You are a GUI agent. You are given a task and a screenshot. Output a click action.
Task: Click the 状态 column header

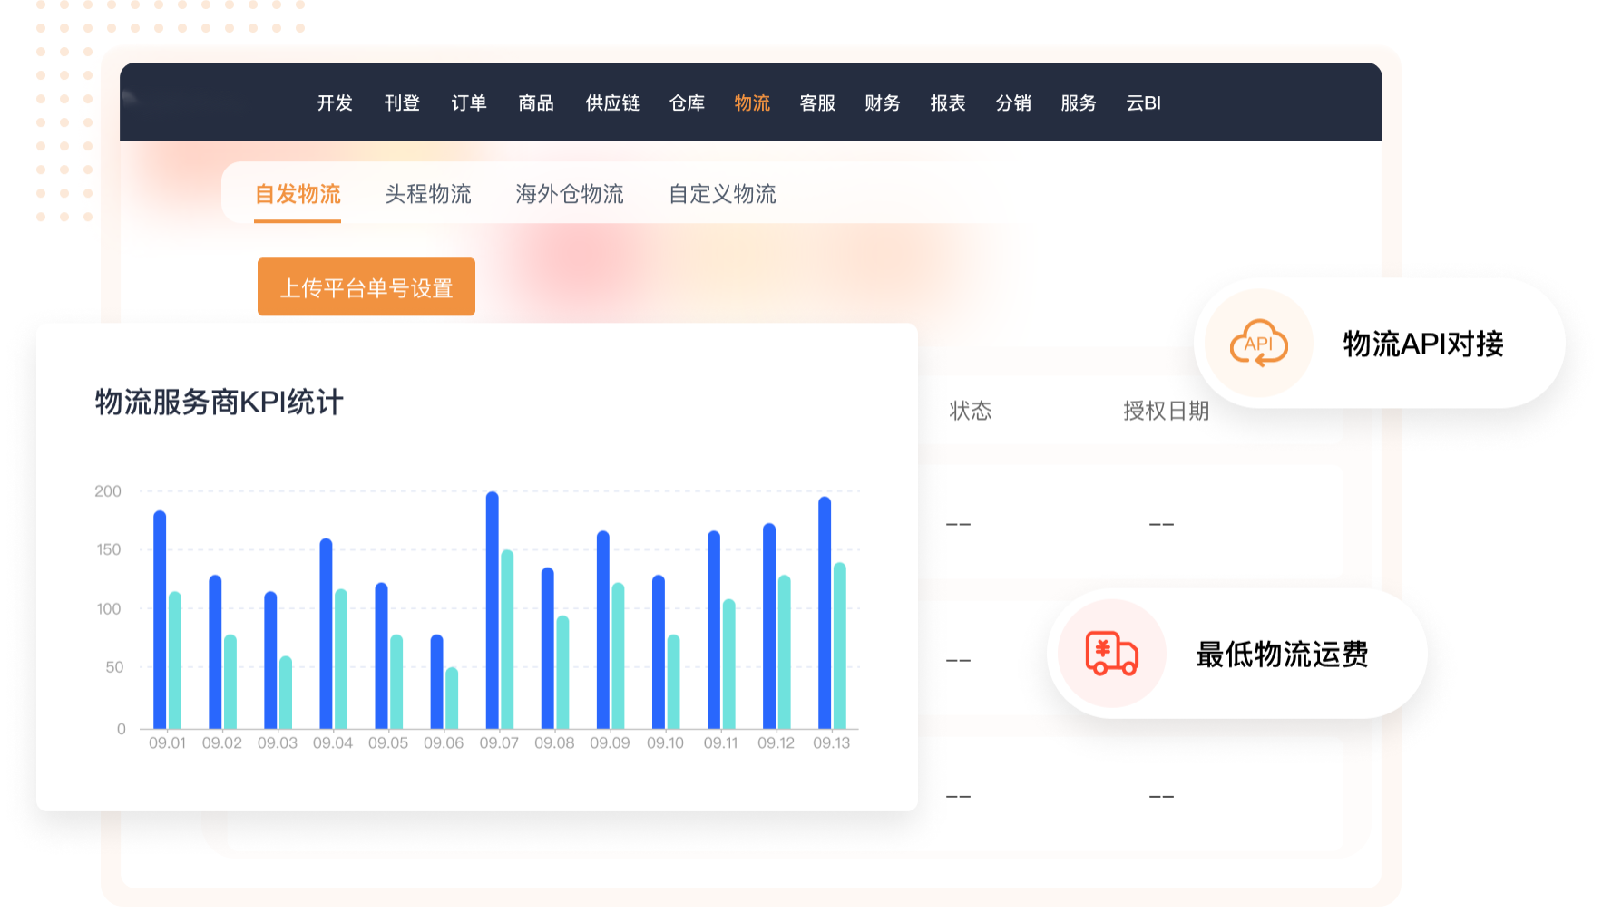[970, 411]
